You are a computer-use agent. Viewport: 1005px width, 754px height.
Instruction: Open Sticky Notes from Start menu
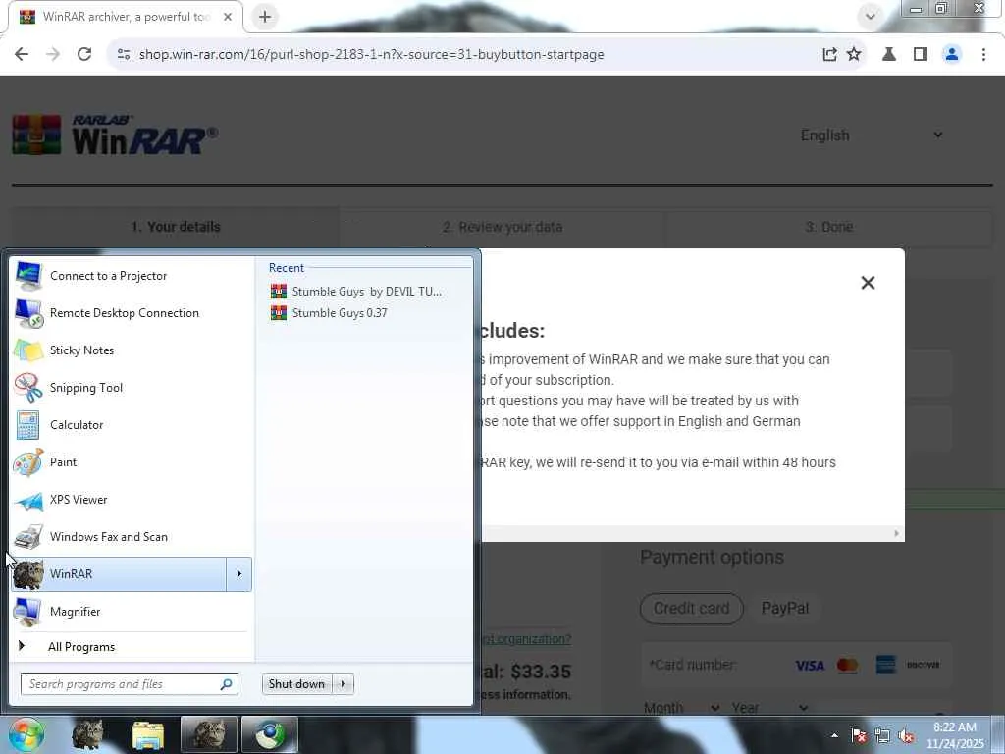pos(132,350)
